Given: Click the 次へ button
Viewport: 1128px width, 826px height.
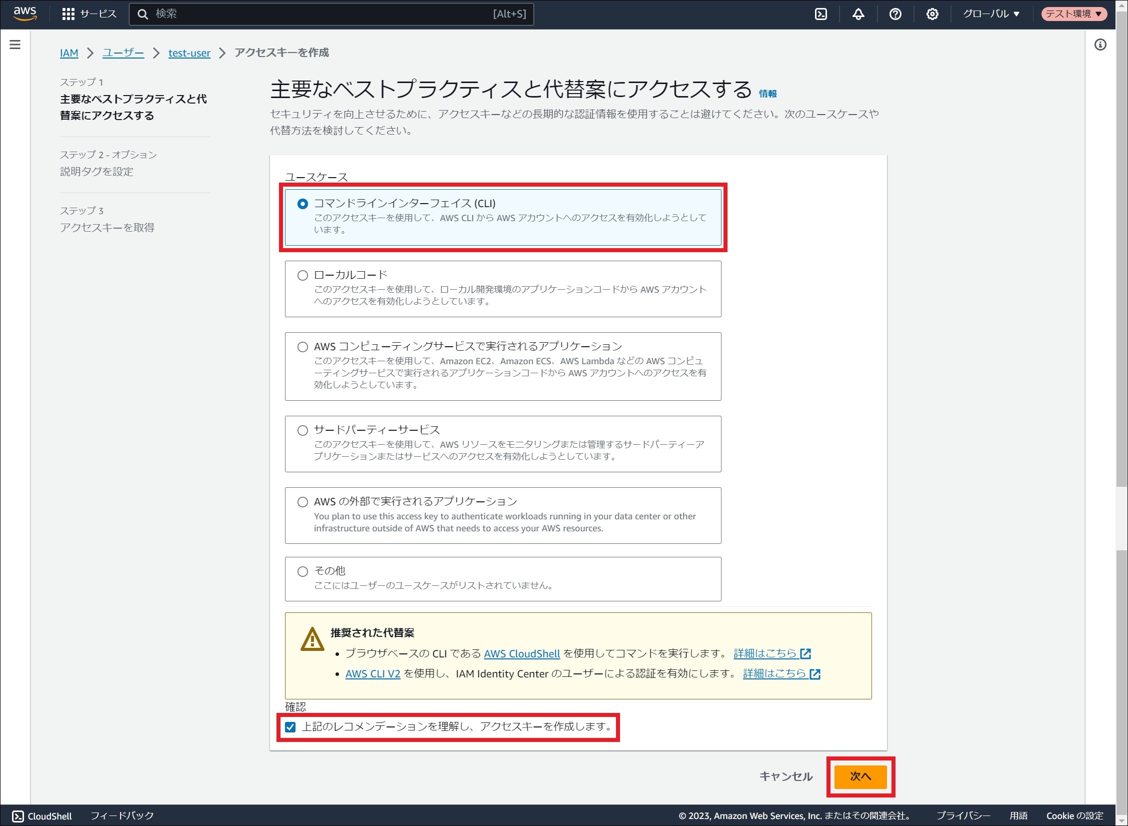Looking at the screenshot, I should click(x=860, y=776).
